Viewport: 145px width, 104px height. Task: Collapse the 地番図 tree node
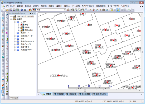(11, 19)
